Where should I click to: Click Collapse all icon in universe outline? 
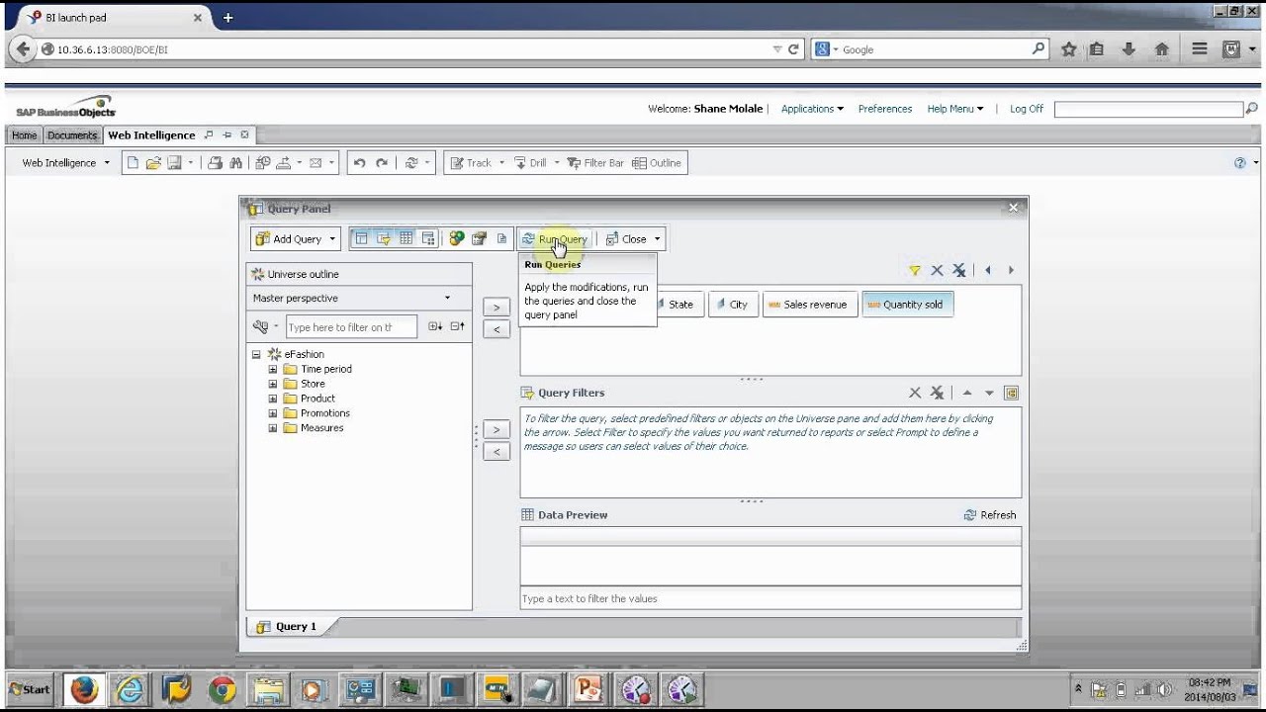tap(457, 326)
